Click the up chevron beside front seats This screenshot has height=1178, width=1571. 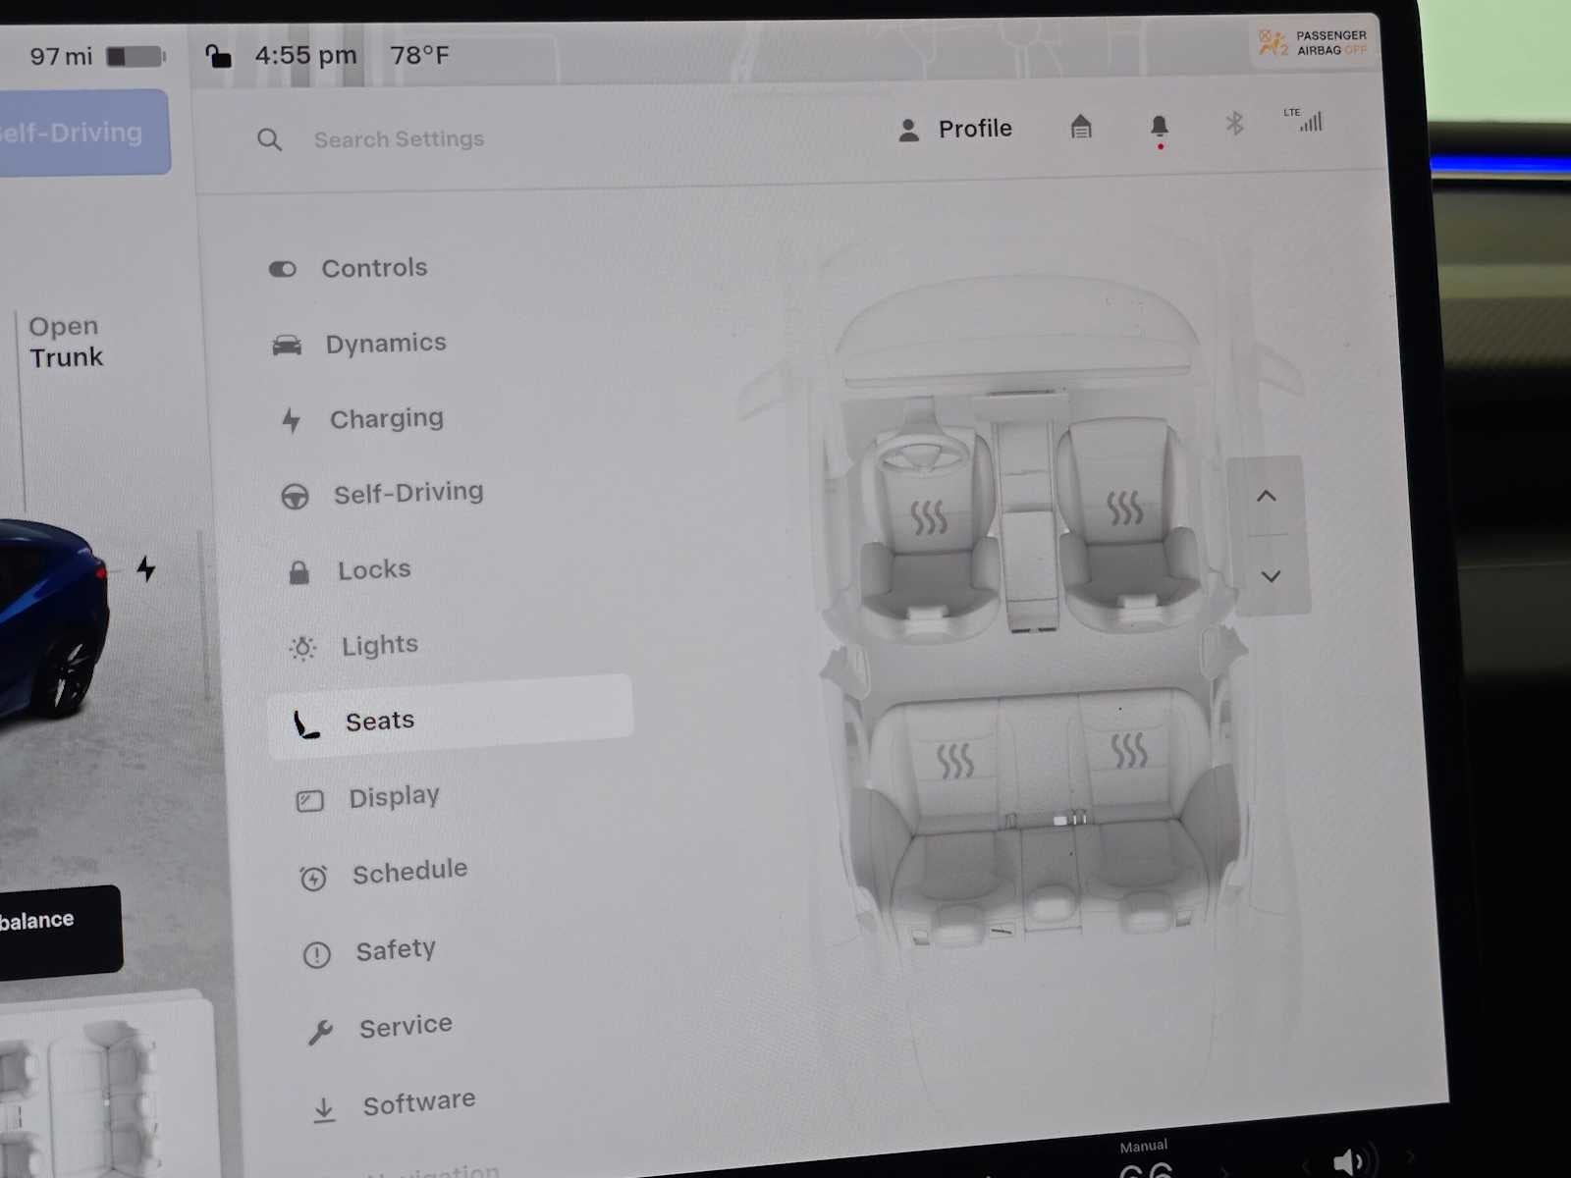[1267, 497]
